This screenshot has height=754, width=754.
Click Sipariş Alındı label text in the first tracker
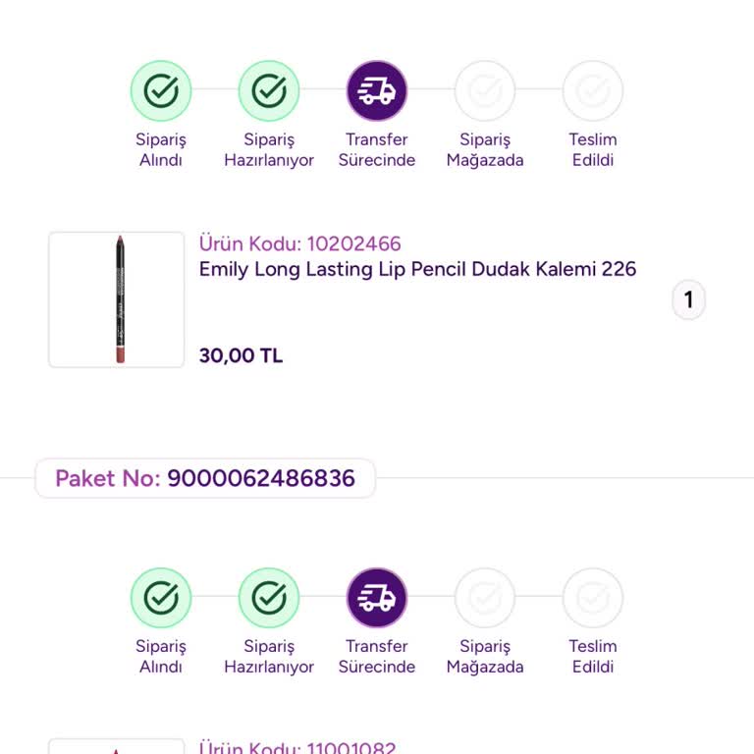(160, 150)
